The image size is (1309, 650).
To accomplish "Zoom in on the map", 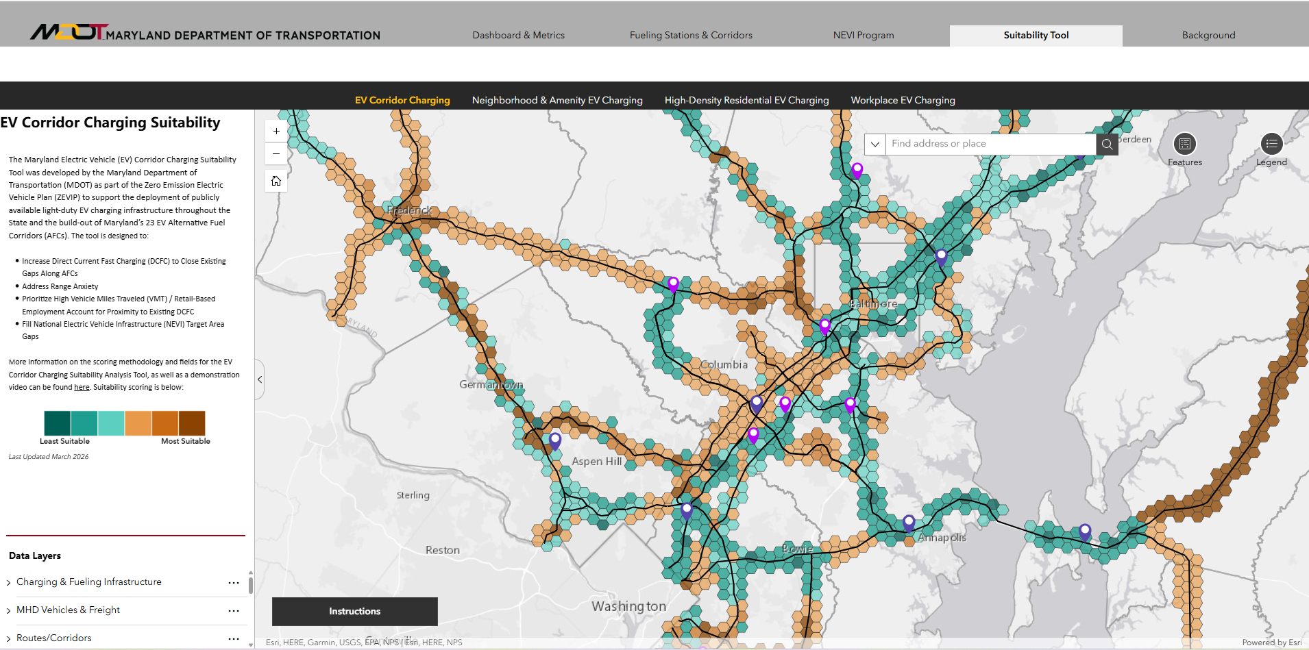I will click(276, 131).
